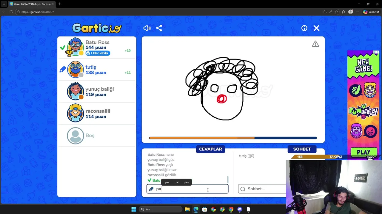Open the info icon in Gartic header
Viewport: 382px width, 214px height.
pos(304,28)
